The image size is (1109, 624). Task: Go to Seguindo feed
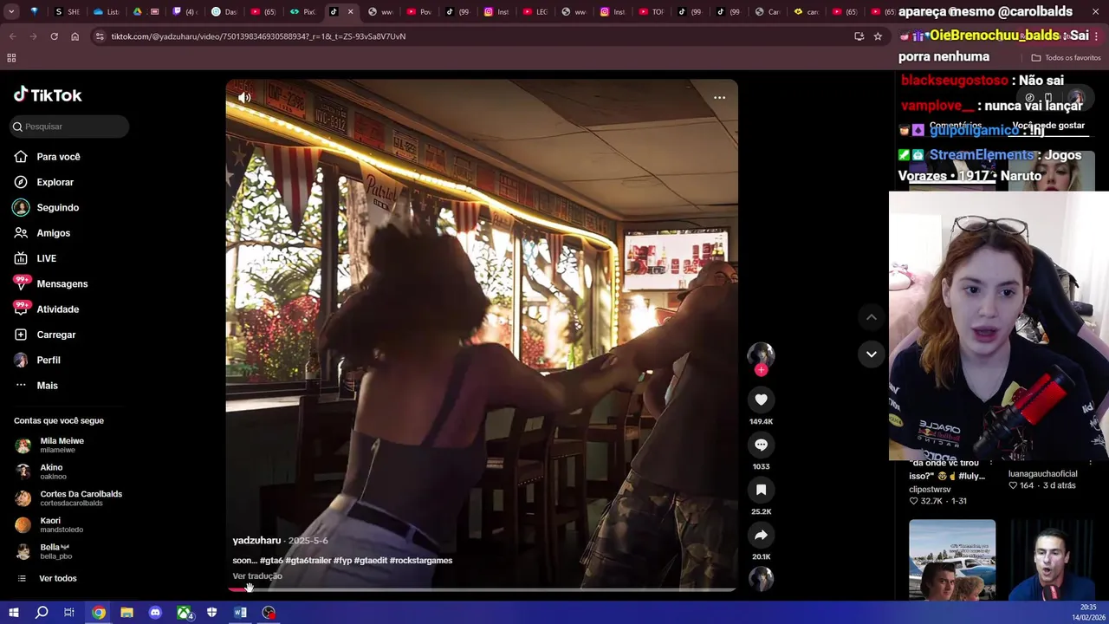click(x=57, y=208)
